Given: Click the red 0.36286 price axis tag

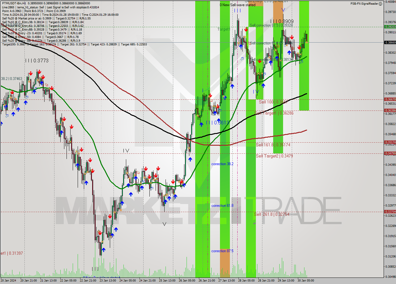Looking at the screenshot, I should (390, 110).
